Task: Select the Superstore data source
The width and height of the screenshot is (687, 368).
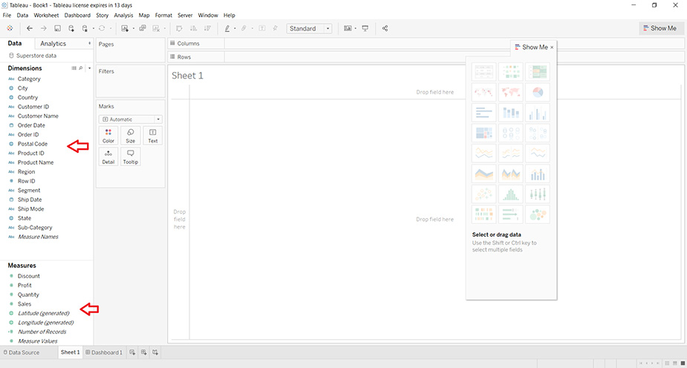Action: coord(33,56)
